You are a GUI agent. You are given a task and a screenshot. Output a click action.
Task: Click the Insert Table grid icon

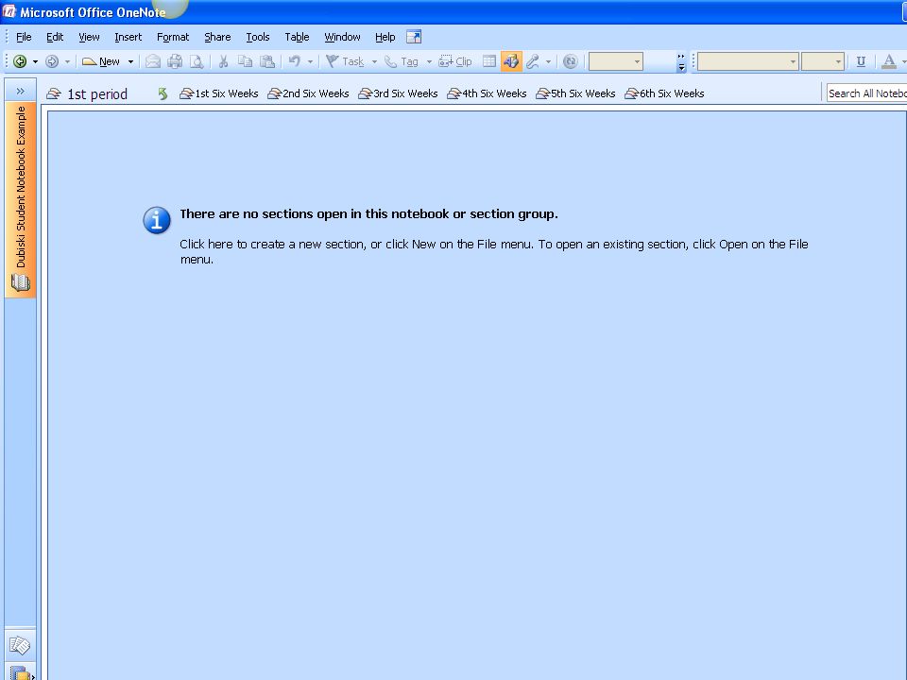[489, 61]
